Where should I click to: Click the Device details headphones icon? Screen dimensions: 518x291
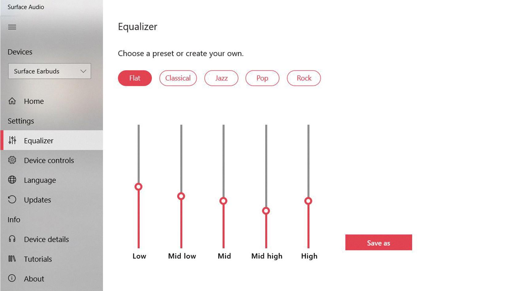click(12, 239)
